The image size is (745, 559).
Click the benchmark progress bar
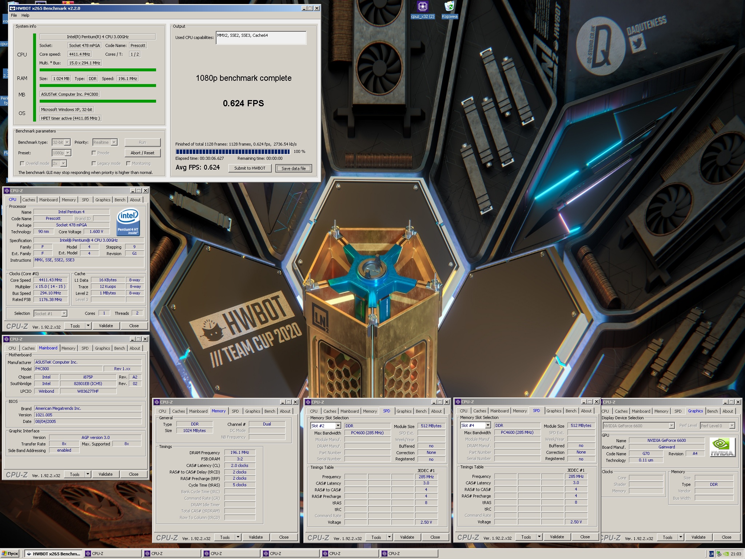coord(233,152)
